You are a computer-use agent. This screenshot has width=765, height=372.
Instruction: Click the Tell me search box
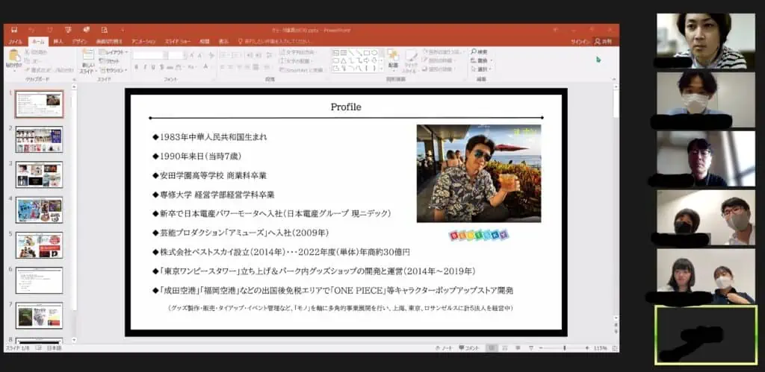(274, 42)
